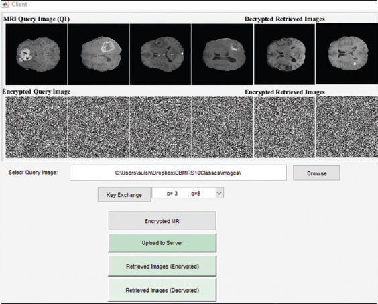This screenshot has width=378, height=304.
Task: Click the 'Encrypted Retrieved Images' label
Action: coord(285,92)
